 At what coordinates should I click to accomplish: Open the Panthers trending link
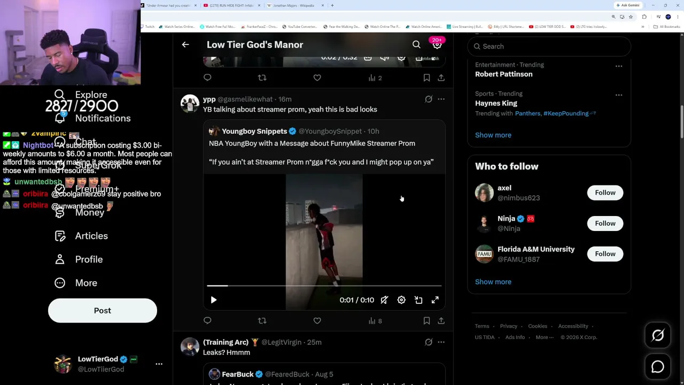tap(527, 113)
